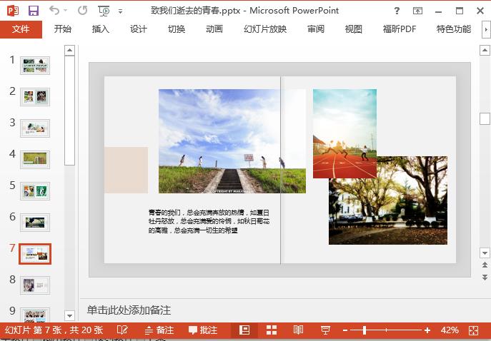Select the running track photo on slide
This screenshot has width=491, height=341.
344,133
